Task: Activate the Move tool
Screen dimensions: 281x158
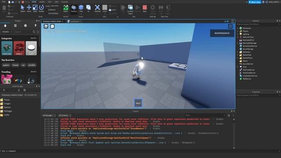Action: [29, 8]
